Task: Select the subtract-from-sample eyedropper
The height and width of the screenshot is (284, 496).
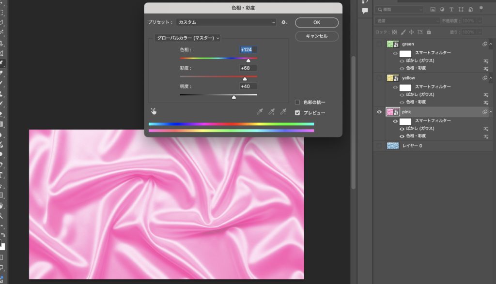Action: click(284, 112)
